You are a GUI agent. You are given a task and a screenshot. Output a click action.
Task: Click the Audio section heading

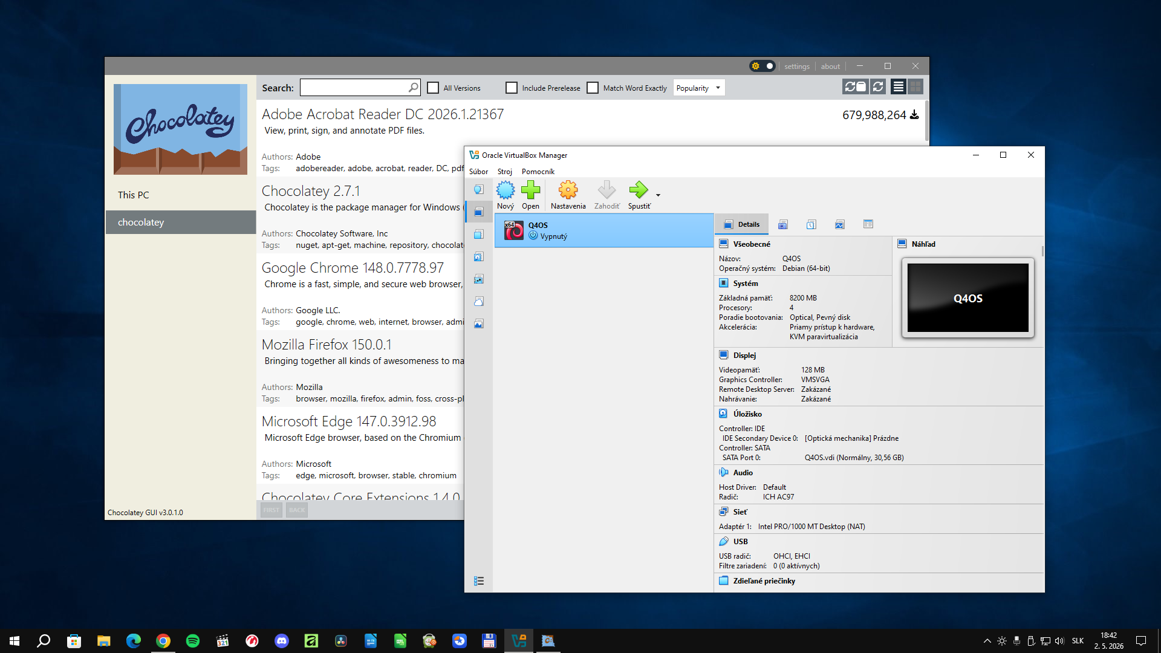743,473
